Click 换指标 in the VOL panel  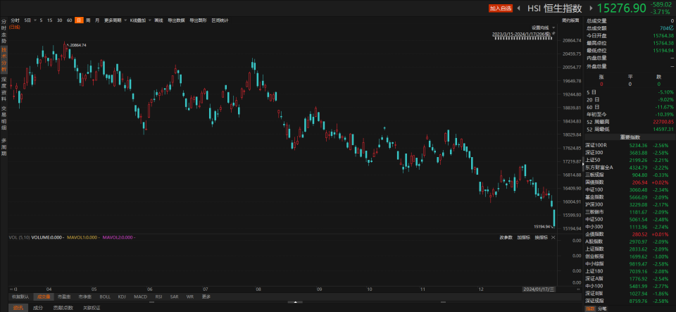click(541, 237)
